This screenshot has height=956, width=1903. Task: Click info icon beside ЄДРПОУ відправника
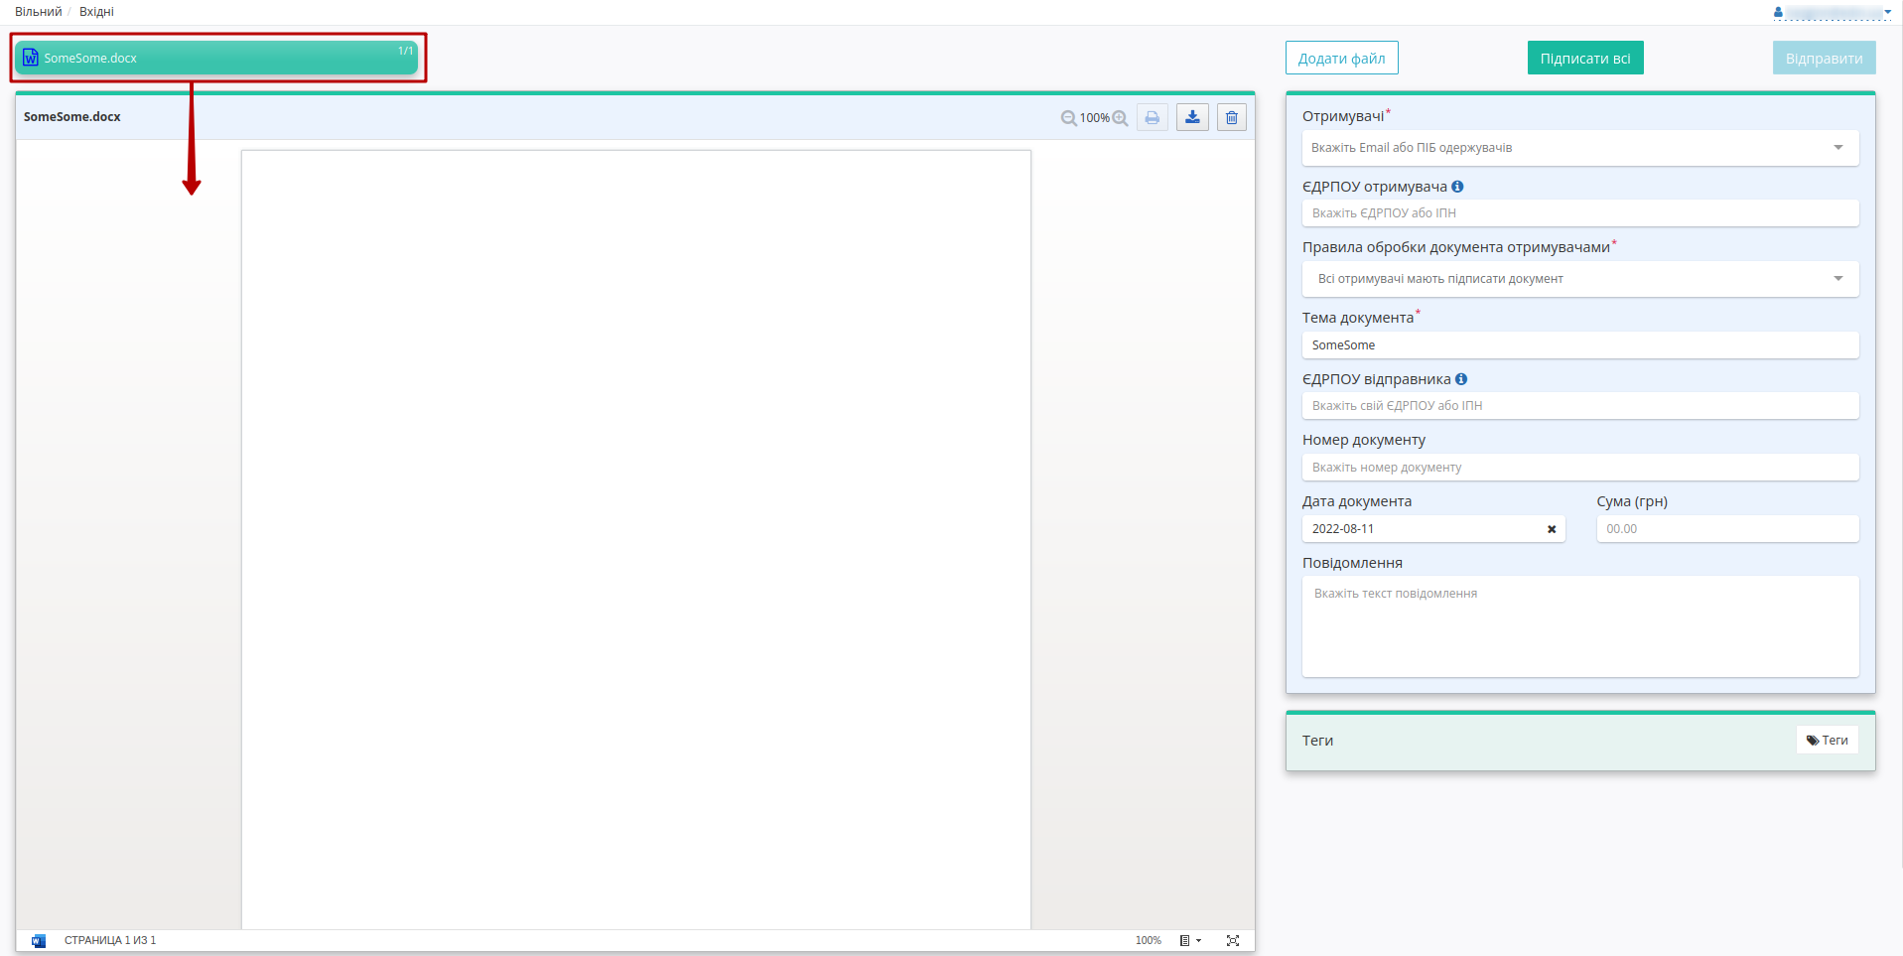(1461, 379)
